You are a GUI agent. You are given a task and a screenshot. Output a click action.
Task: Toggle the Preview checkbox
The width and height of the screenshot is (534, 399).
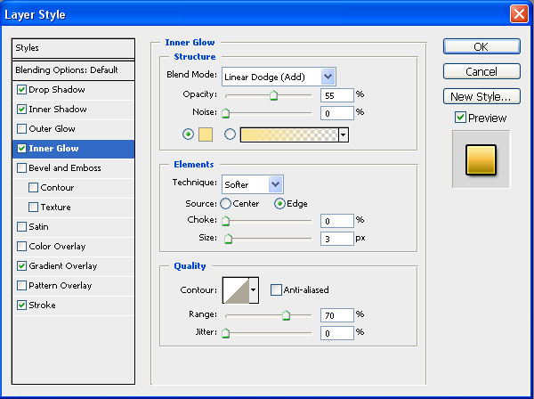click(460, 118)
